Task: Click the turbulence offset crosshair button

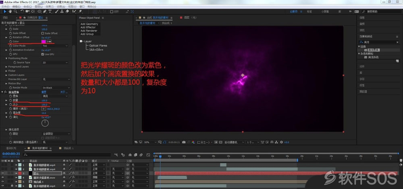Action: point(44,109)
